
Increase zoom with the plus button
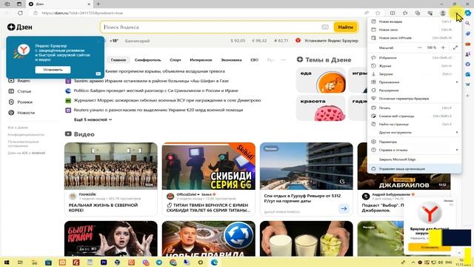click(x=443, y=47)
